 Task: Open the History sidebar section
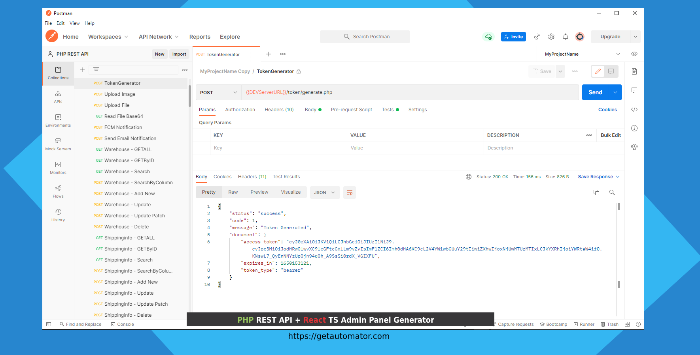pos(58,215)
